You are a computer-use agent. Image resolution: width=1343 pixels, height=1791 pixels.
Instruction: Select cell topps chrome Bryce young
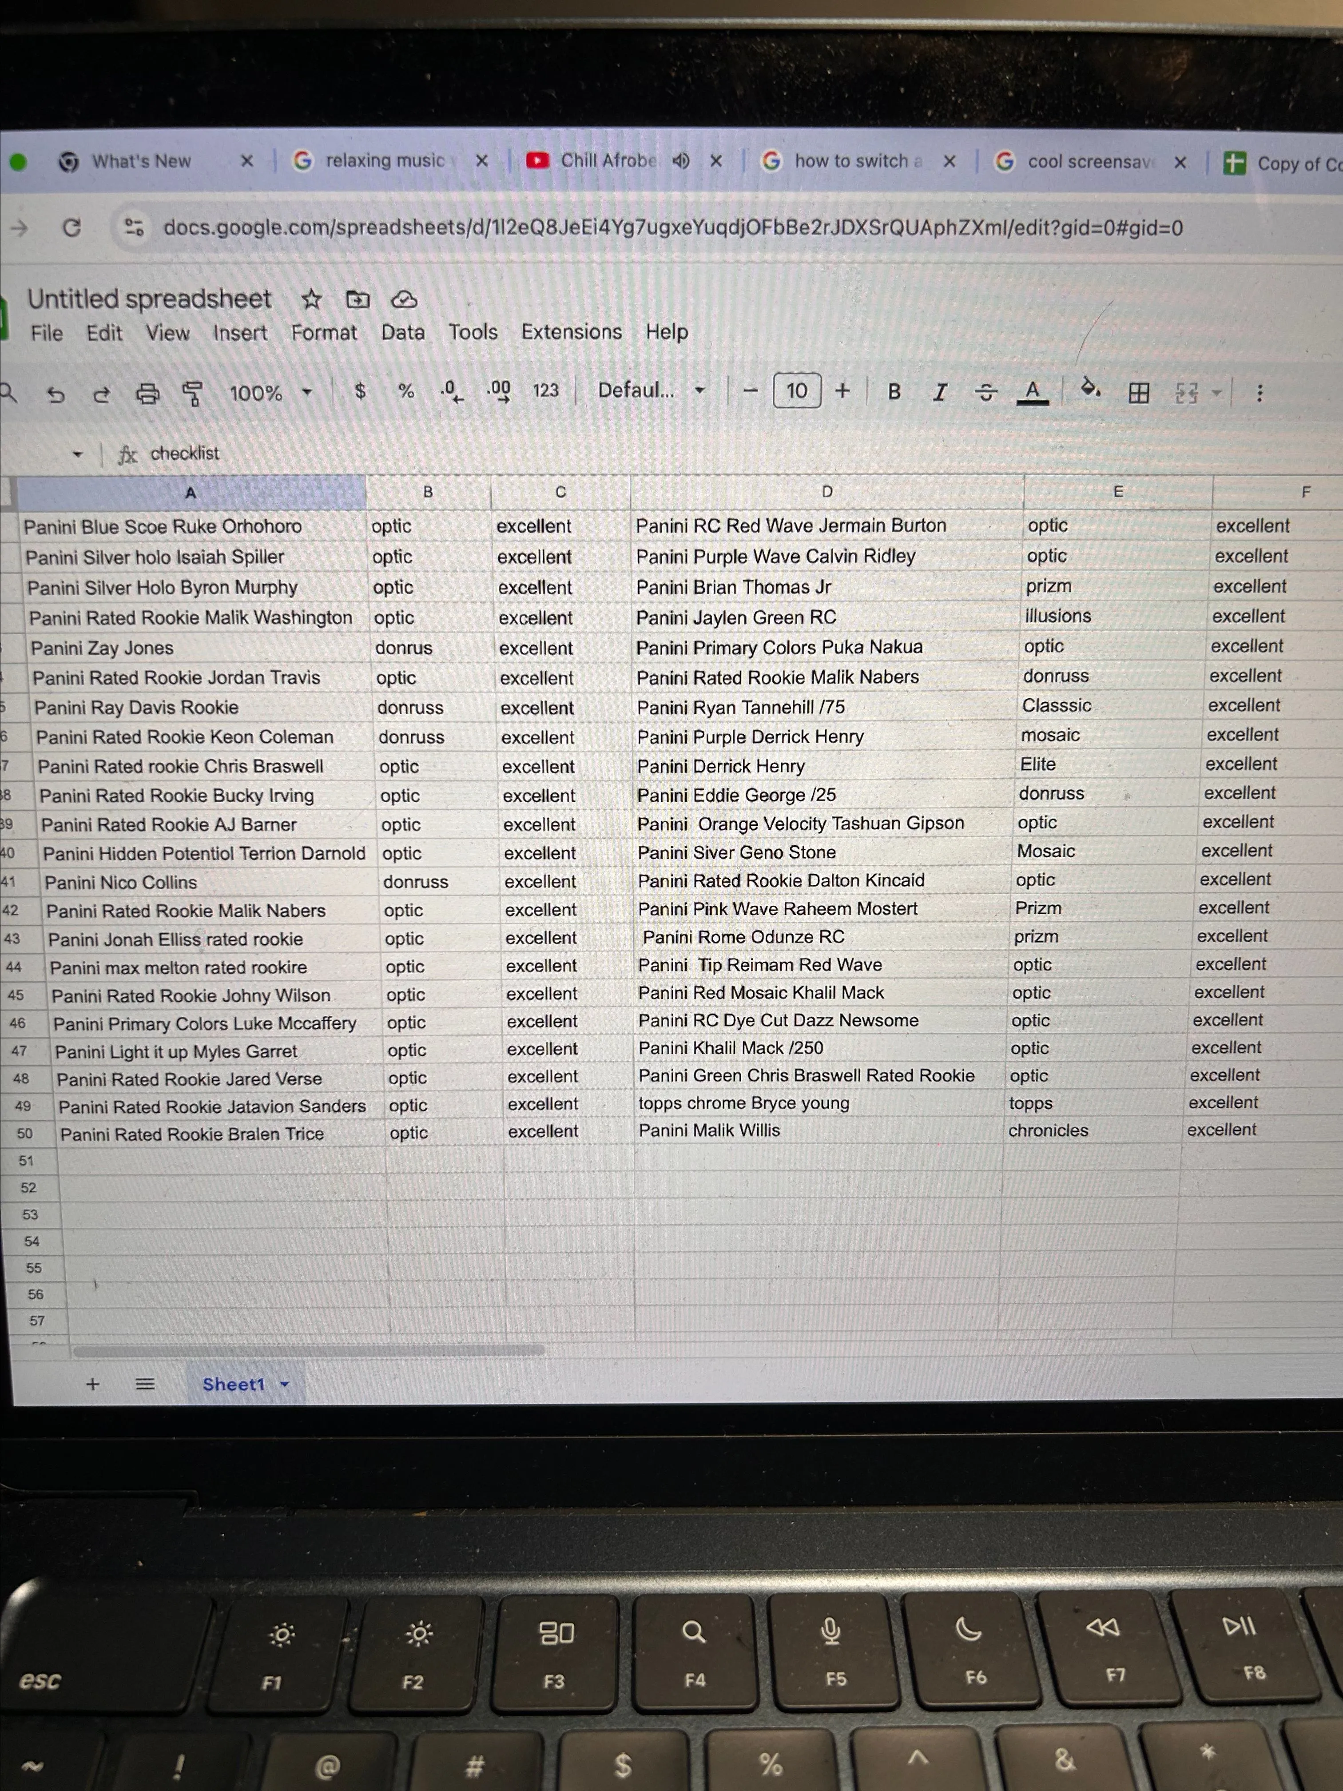click(819, 1103)
